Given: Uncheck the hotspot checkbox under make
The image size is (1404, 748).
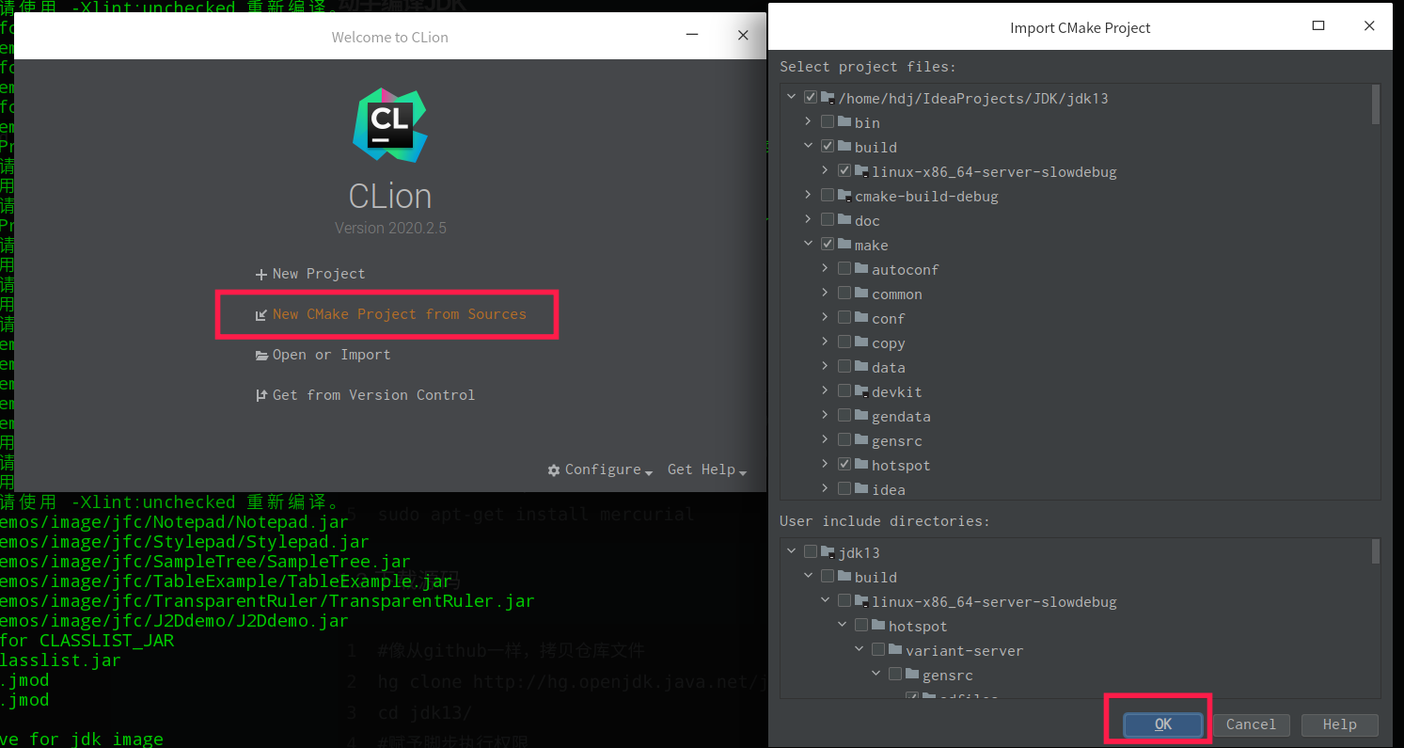Looking at the screenshot, I should 844,464.
